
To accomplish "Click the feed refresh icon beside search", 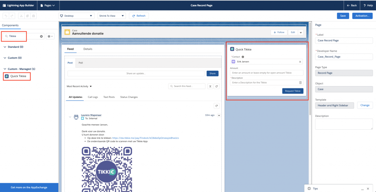I will 217,86.
